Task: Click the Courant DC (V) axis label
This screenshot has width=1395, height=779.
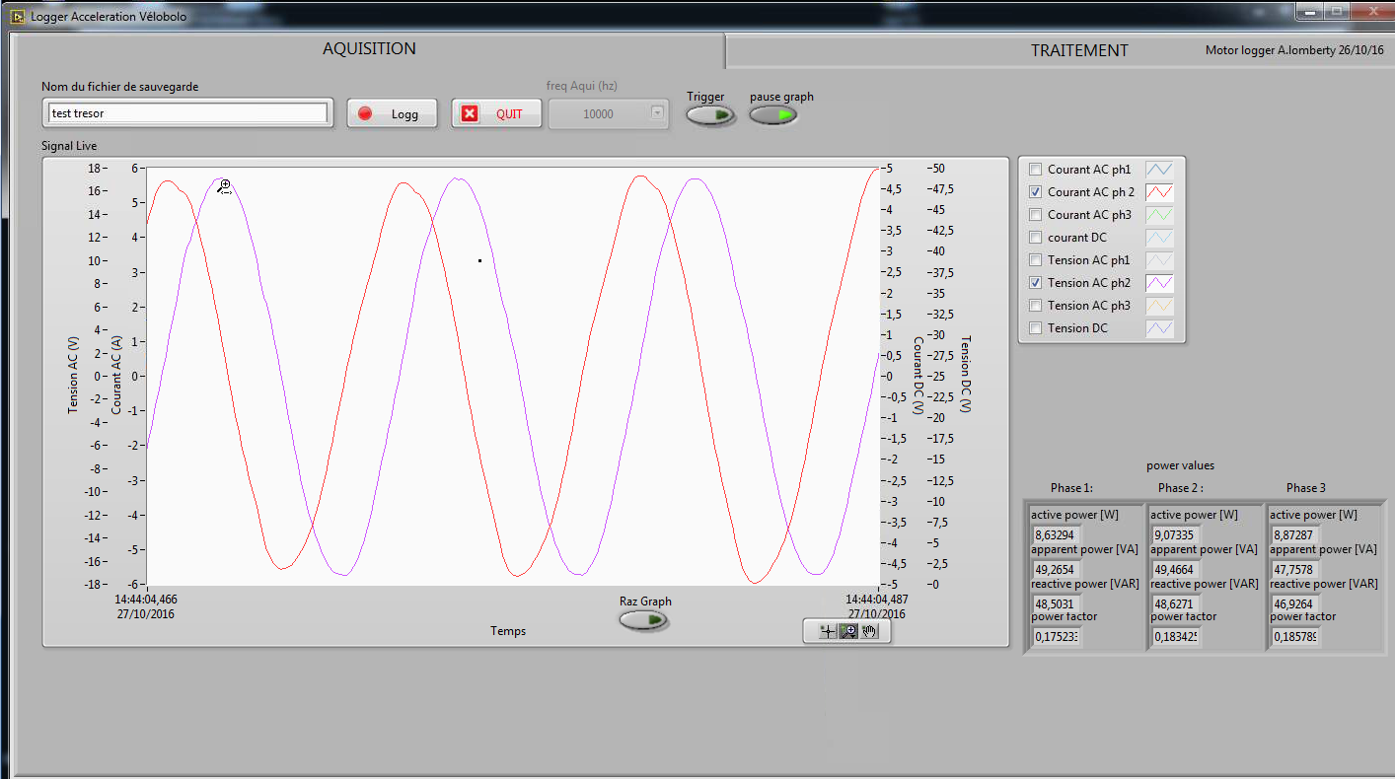Action: [918, 375]
